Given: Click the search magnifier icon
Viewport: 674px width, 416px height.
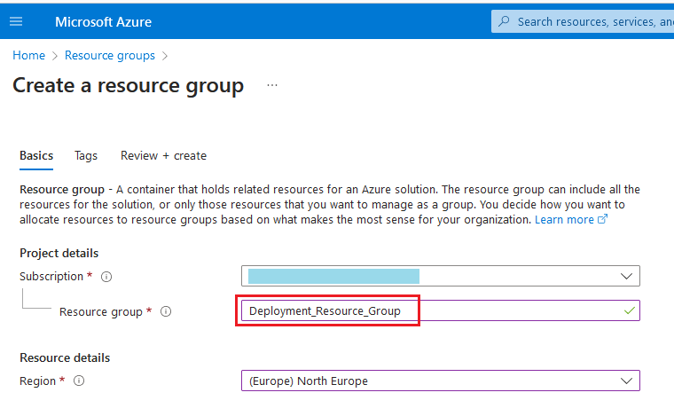Looking at the screenshot, I should coord(505,21).
